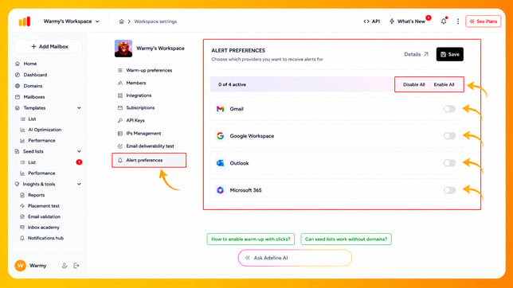Open IPs Management settings
Screen dimensions: 513x288
point(139,134)
